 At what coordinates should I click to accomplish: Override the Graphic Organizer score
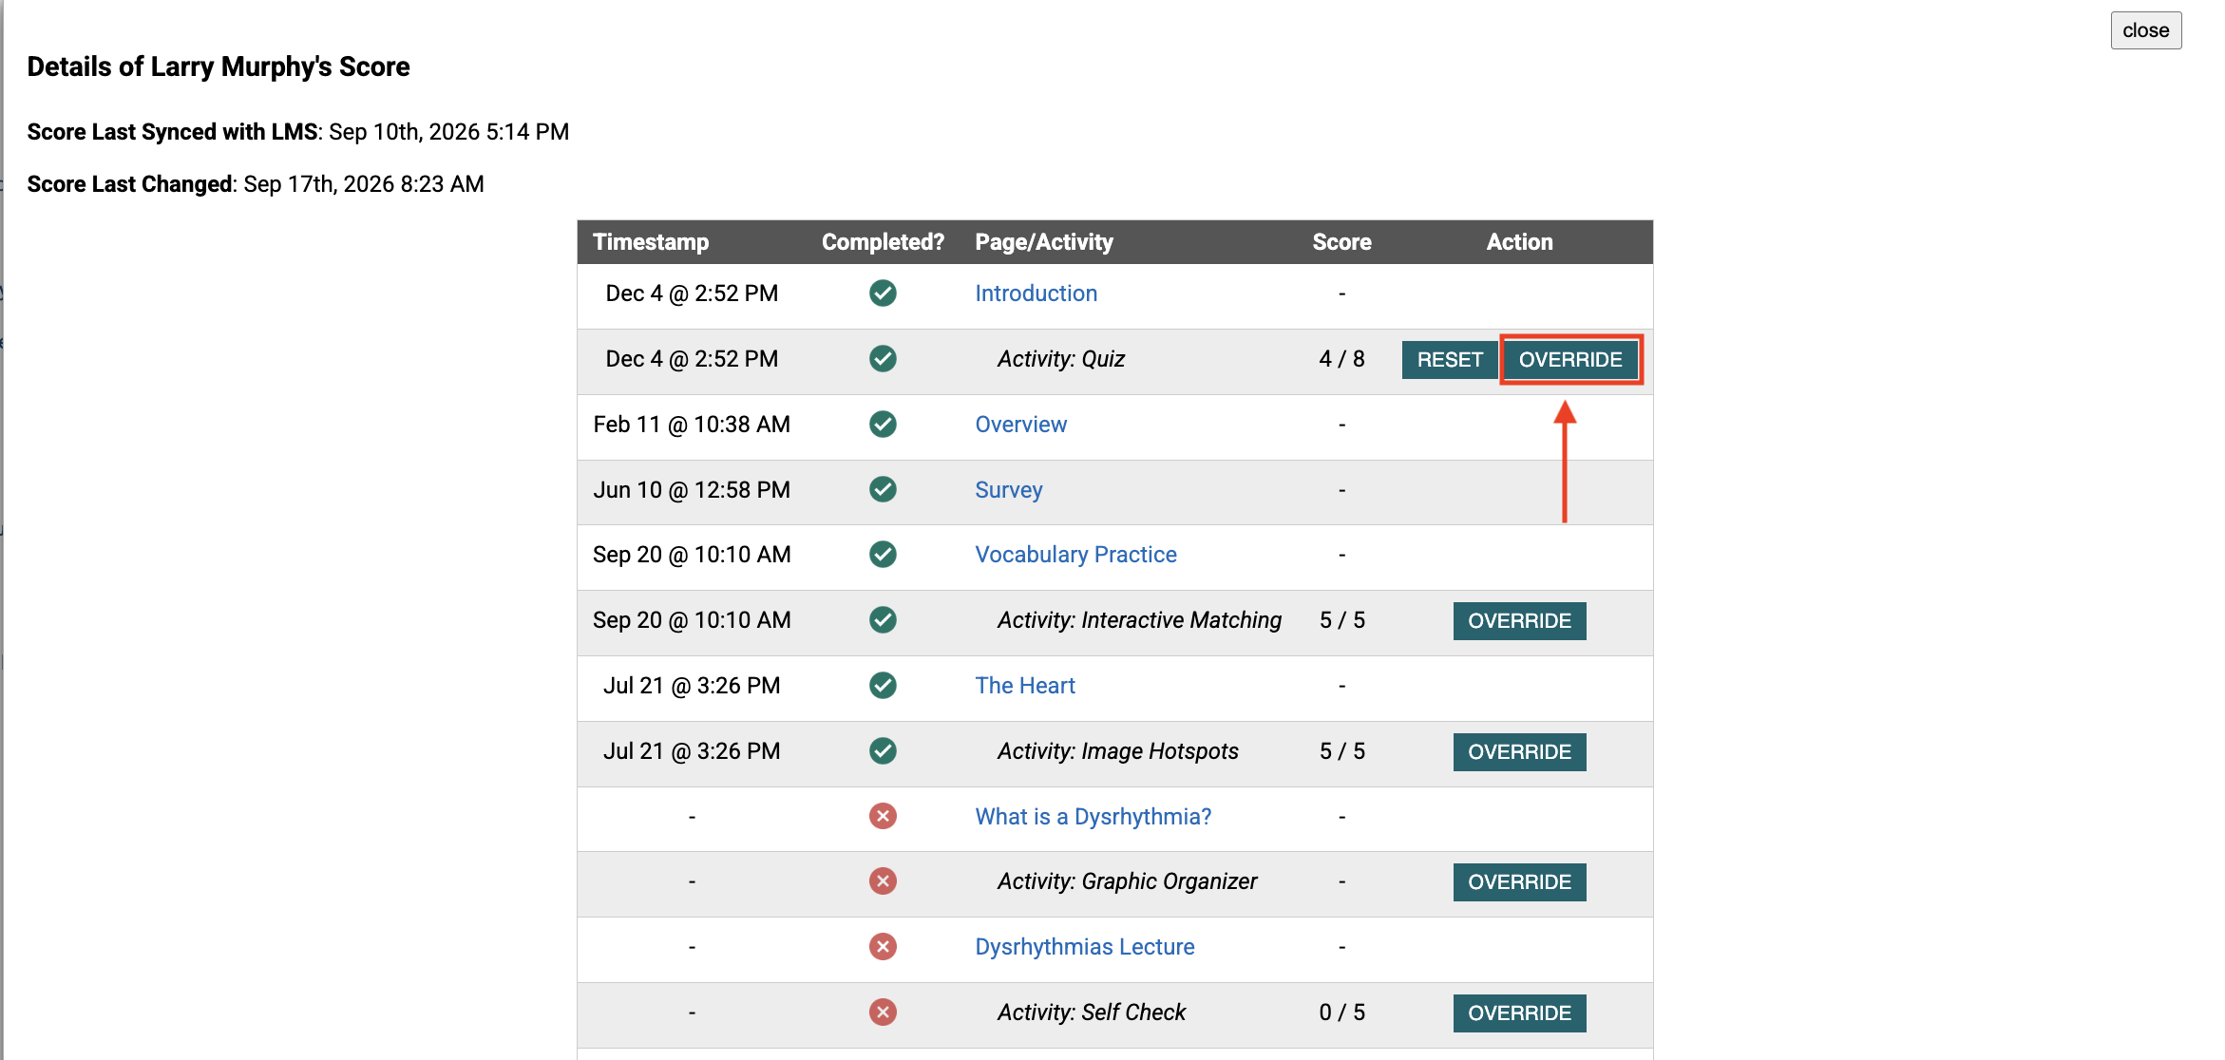[1519, 882]
